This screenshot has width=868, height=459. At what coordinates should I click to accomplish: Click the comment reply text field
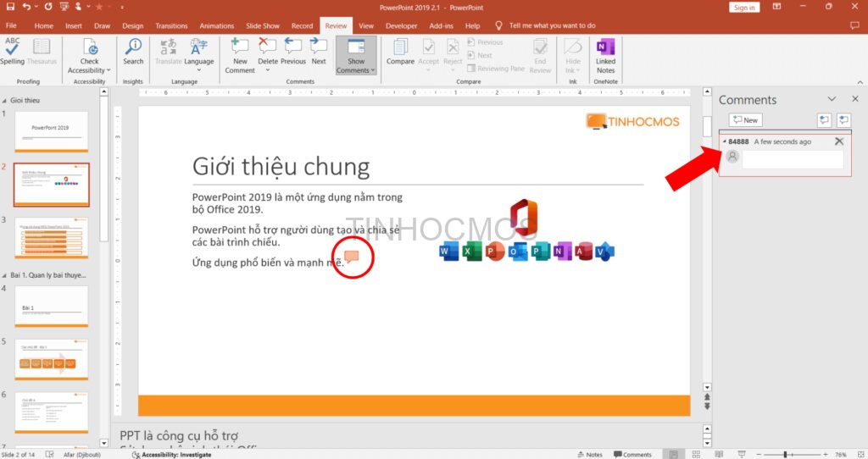pos(793,159)
